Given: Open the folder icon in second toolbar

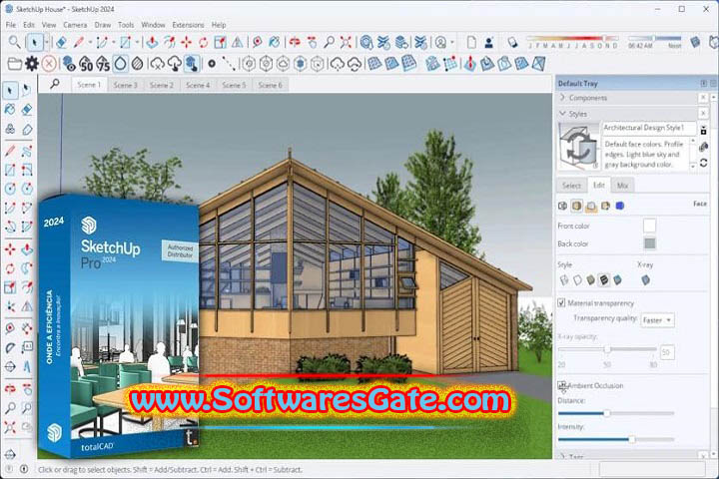Looking at the screenshot, I should [x=14, y=64].
